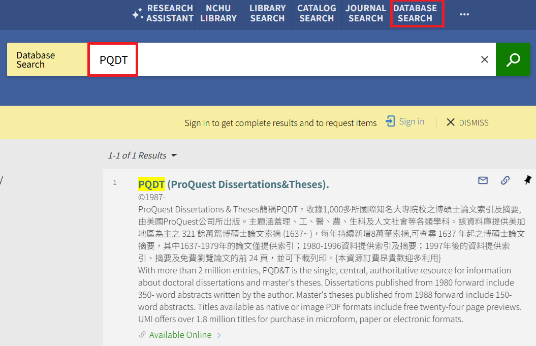Pin the PQDT record to favorites
Image resolution: width=536 pixels, height=346 pixels.
528,180
